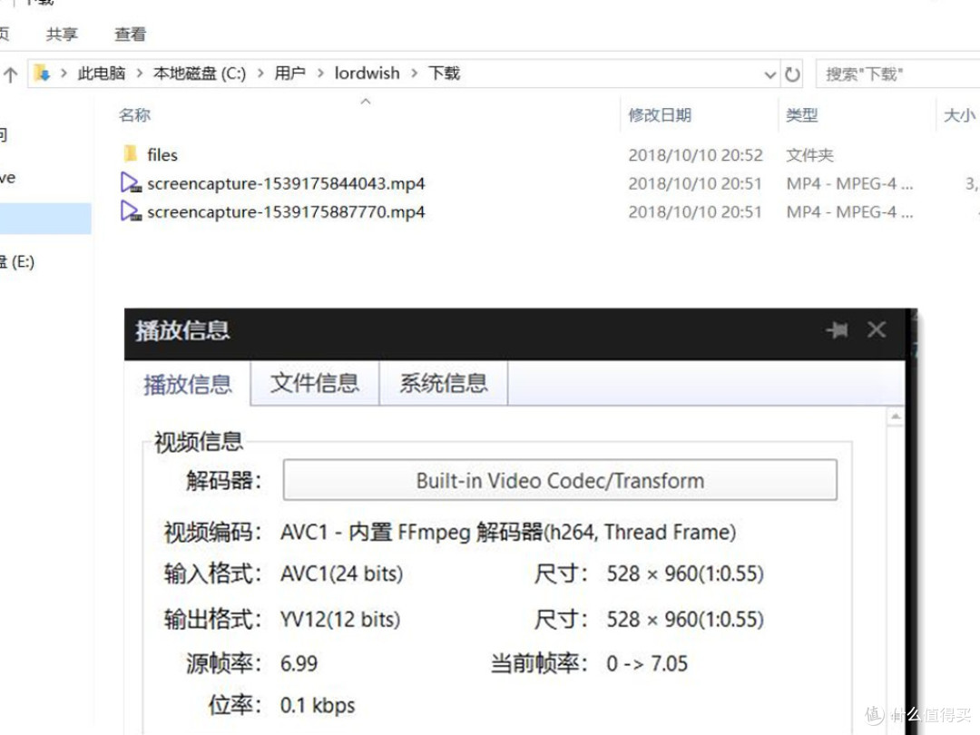
Task: Click the address bar folder icon
Action: click(x=42, y=73)
